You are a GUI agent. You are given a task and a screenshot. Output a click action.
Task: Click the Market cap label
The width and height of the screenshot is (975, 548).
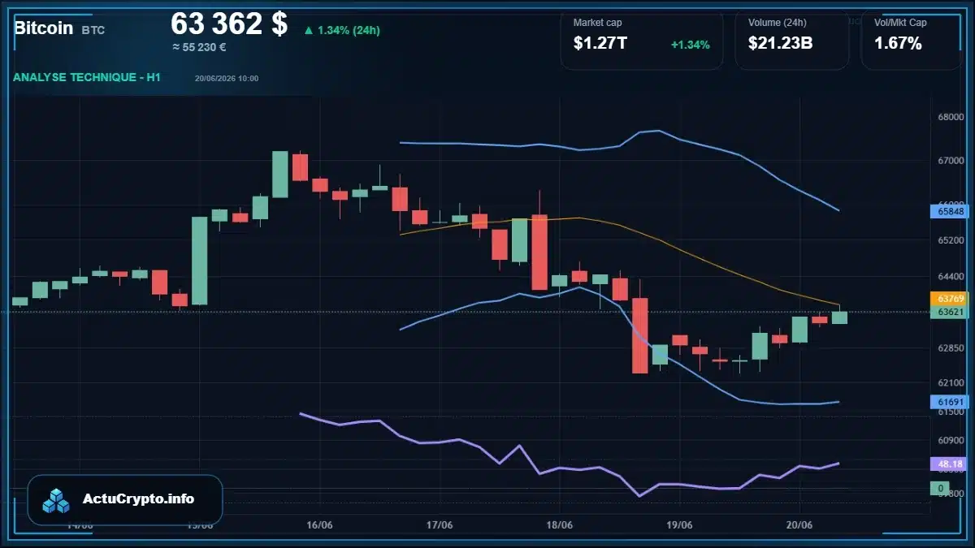pos(597,23)
